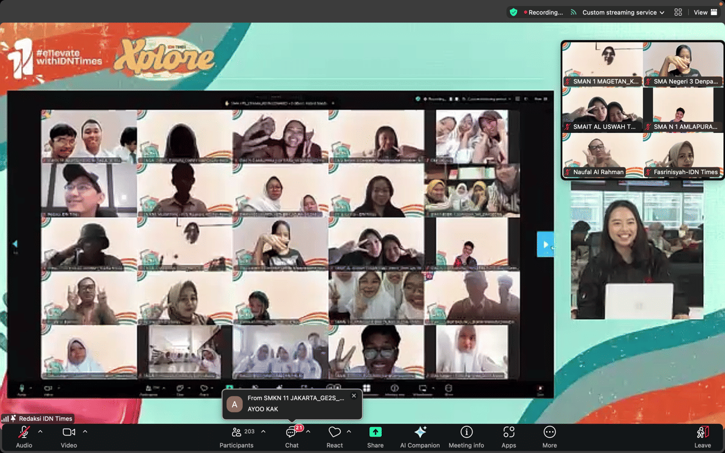The height and width of the screenshot is (453, 725).
Task: Open AI Companion
Action: pos(420,437)
